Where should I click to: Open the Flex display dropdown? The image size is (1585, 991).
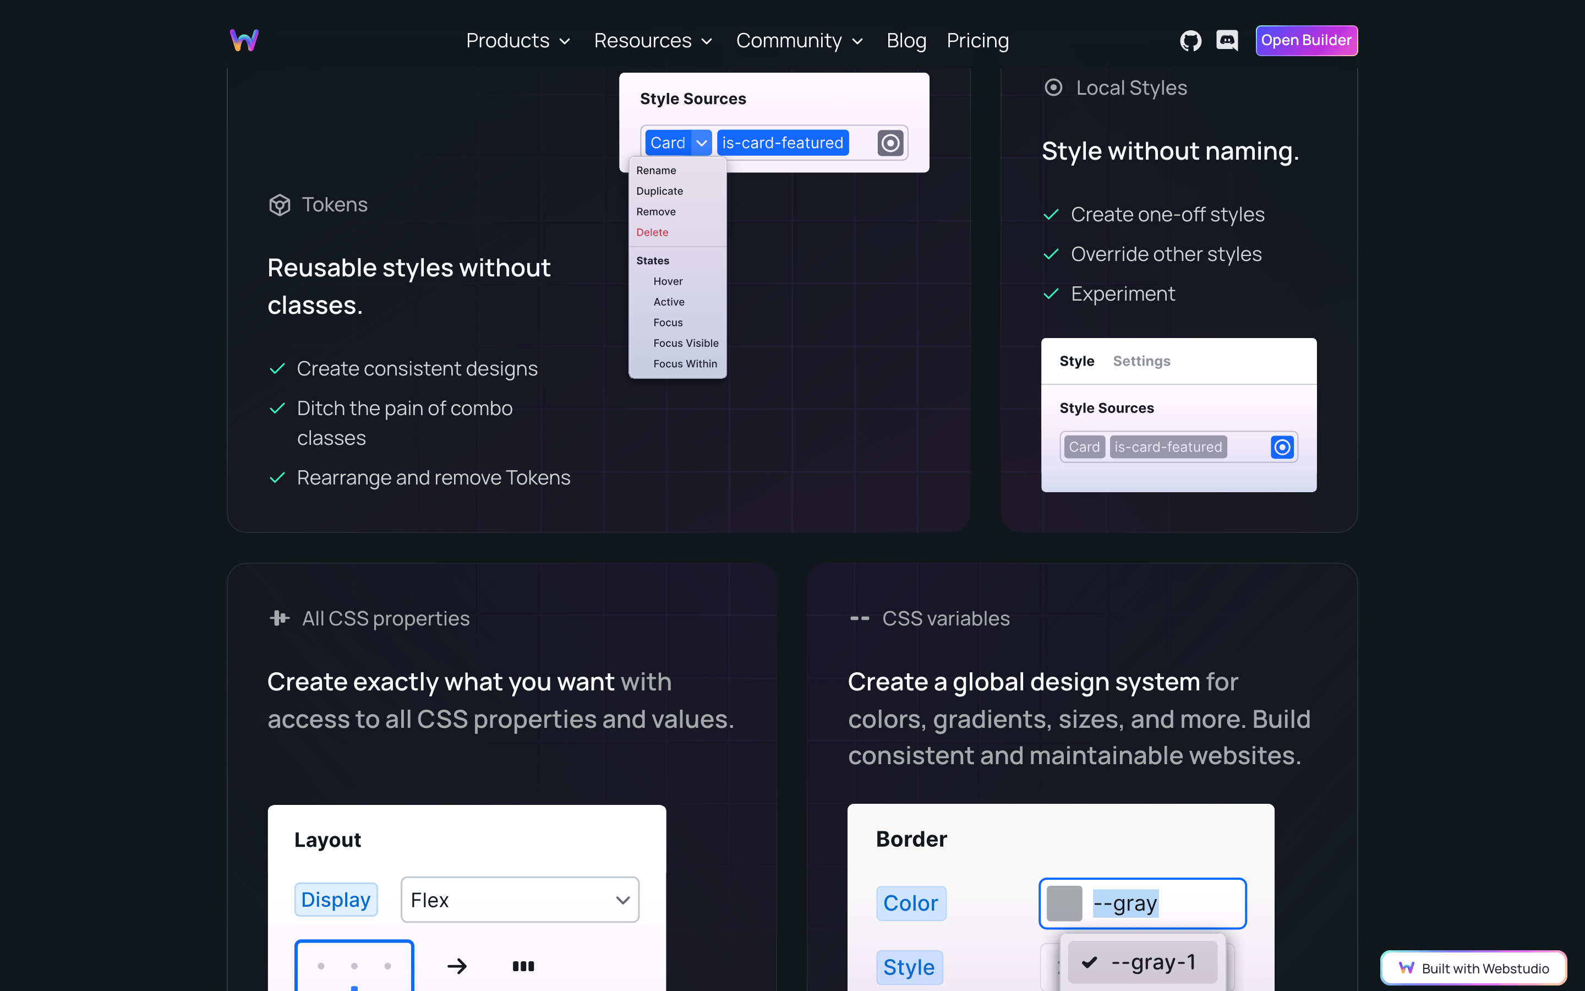(520, 899)
